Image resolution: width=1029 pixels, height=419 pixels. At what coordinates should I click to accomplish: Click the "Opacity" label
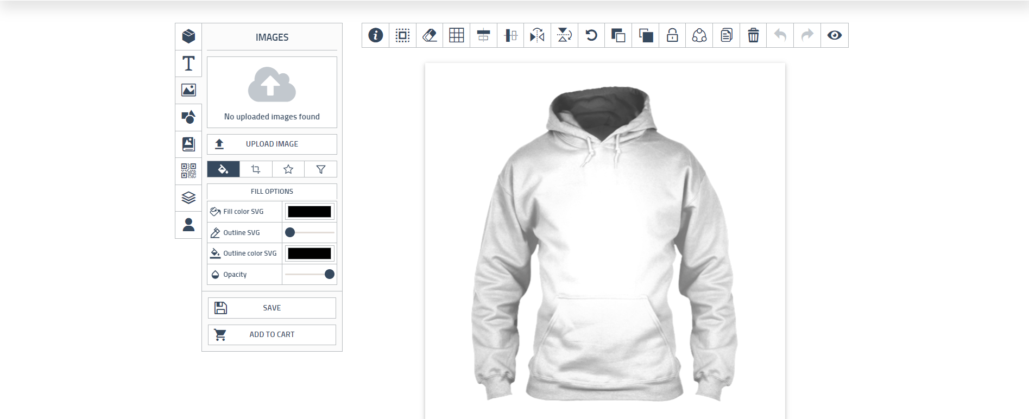pyautogui.click(x=235, y=275)
